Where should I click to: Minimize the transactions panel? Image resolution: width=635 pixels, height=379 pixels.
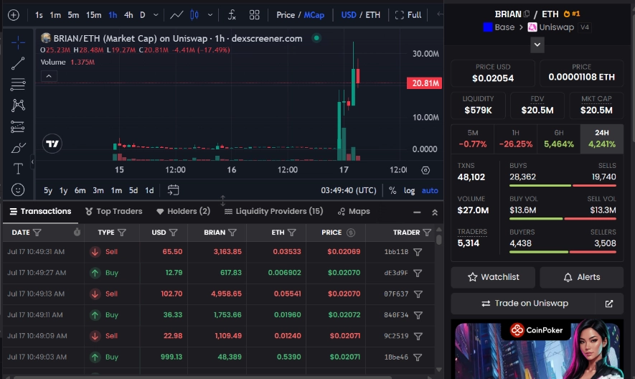click(x=417, y=212)
